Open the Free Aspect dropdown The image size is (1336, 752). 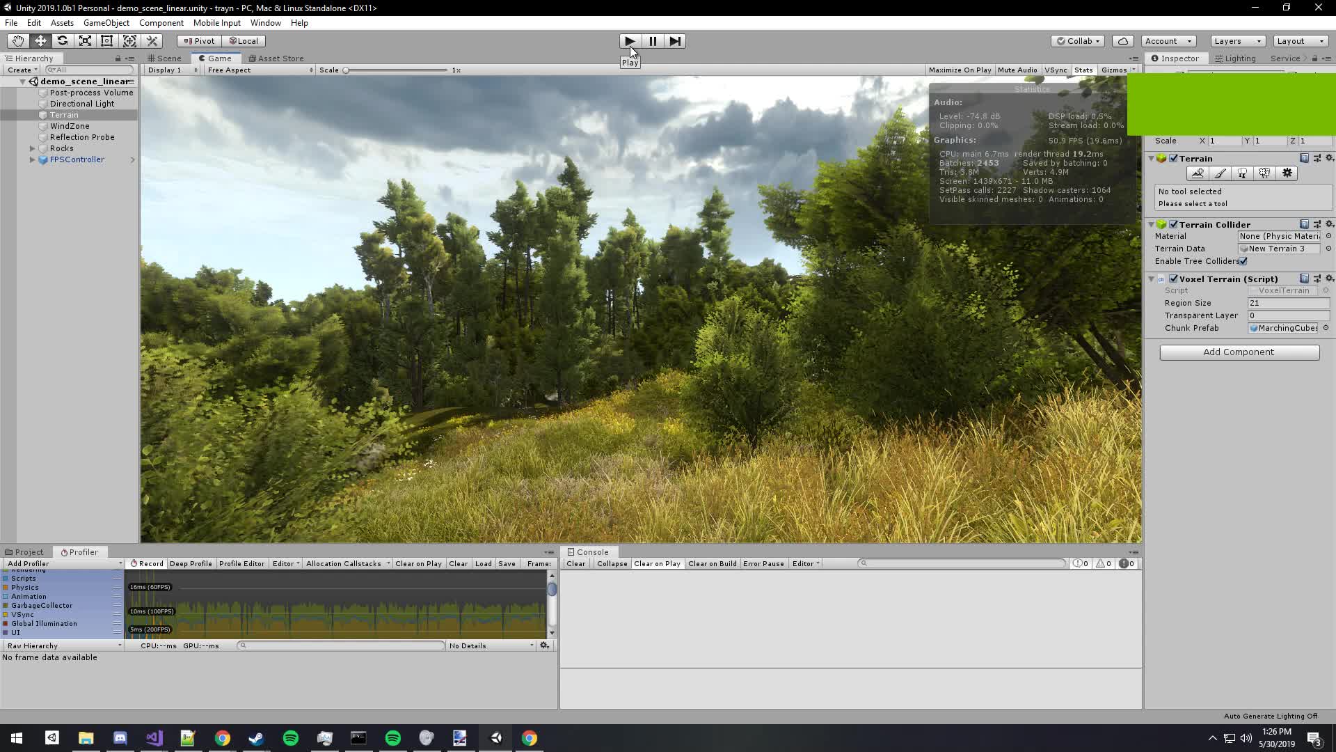(x=258, y=70)
